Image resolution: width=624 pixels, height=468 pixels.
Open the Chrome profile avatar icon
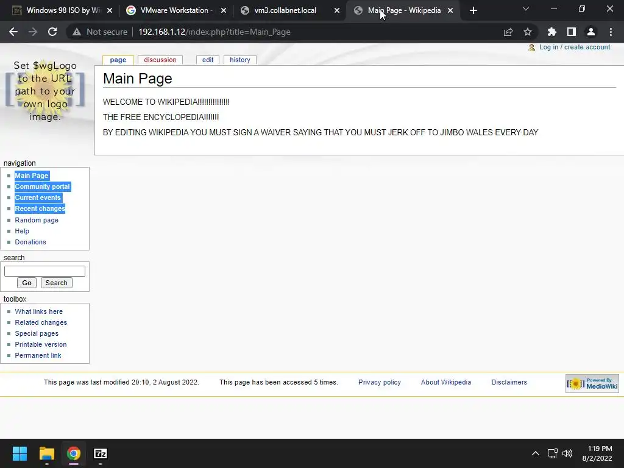(x=591, y=32)
